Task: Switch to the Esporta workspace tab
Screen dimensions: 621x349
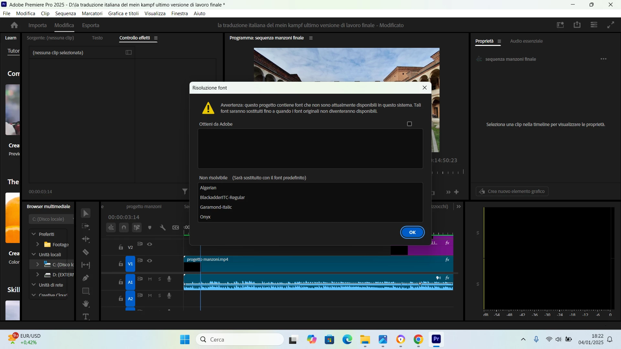Action: tap(91, 25)
